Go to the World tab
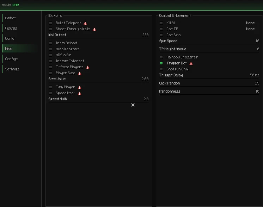This screenshot has height=207, width=263. click(20, 38)
